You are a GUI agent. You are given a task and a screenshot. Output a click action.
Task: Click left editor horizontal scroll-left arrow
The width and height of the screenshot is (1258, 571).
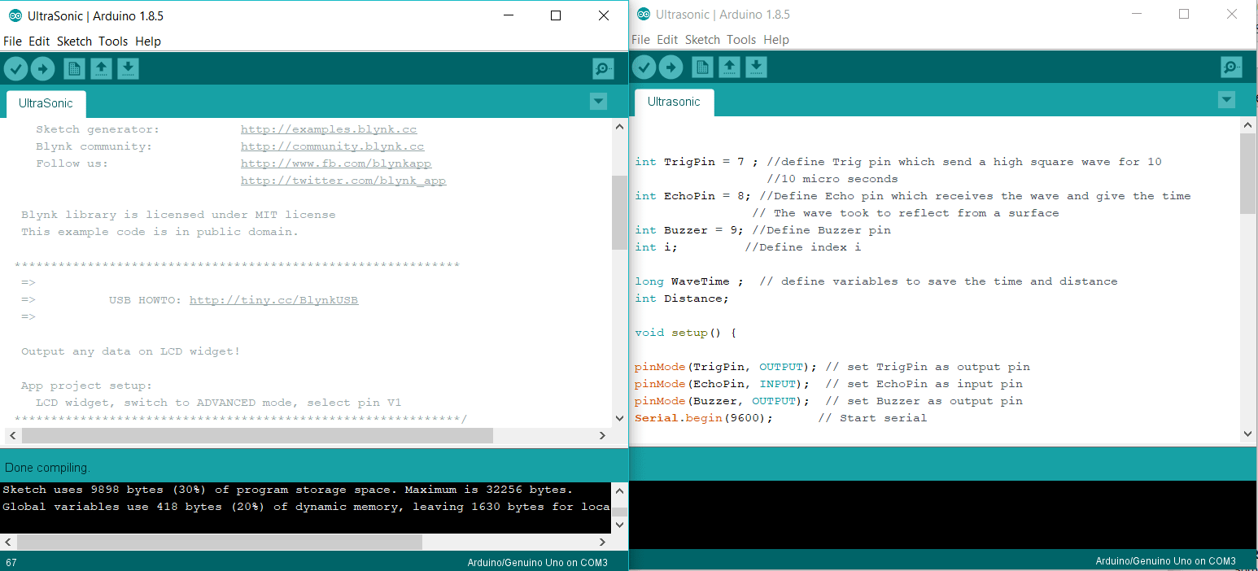click(x=11, y=435)
